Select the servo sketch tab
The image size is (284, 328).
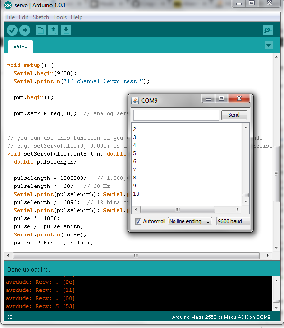(20, 46)
